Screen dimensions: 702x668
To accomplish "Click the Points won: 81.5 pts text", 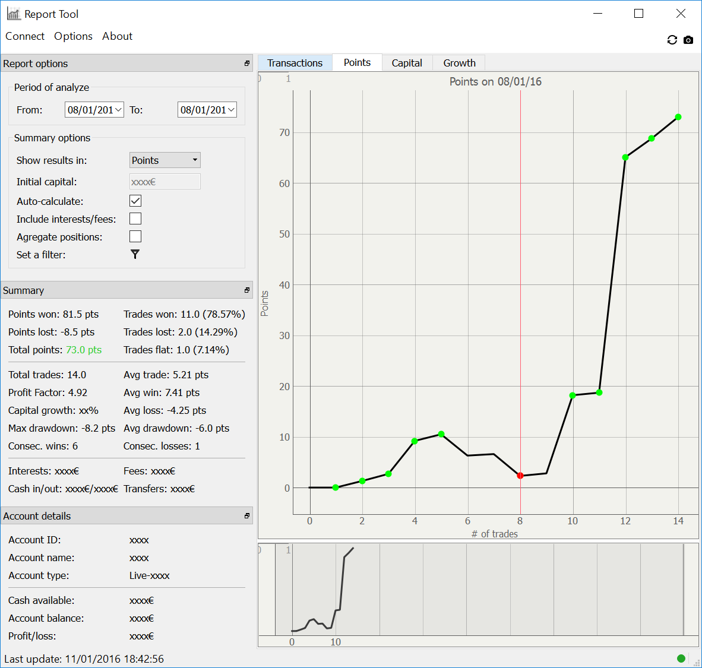I will pos(53,314).
